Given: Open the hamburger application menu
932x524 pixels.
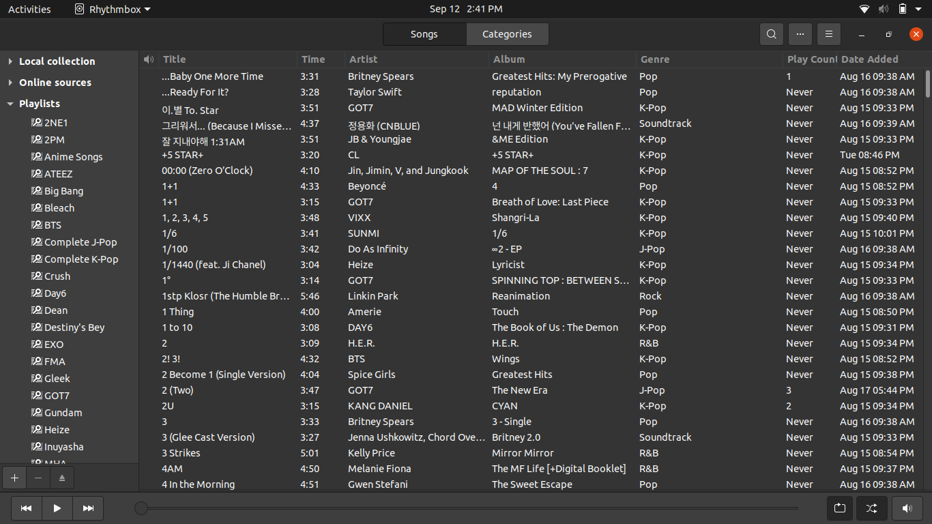Looking at the screenshot, I should [x=828, y=34].
